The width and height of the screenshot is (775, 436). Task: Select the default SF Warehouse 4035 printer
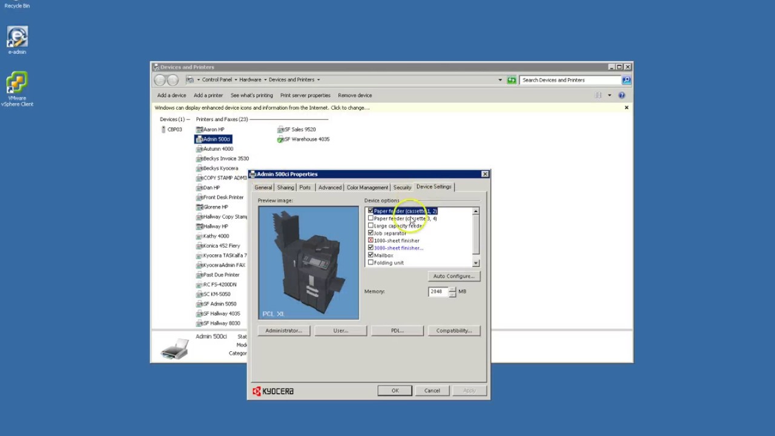pyautogui.click(x=303, y=139)
